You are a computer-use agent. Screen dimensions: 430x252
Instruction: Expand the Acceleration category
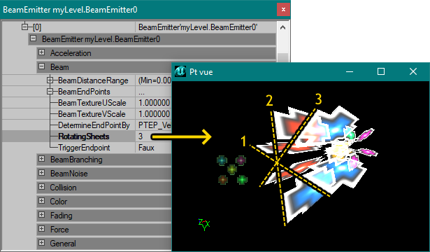[x=41, y=52]
